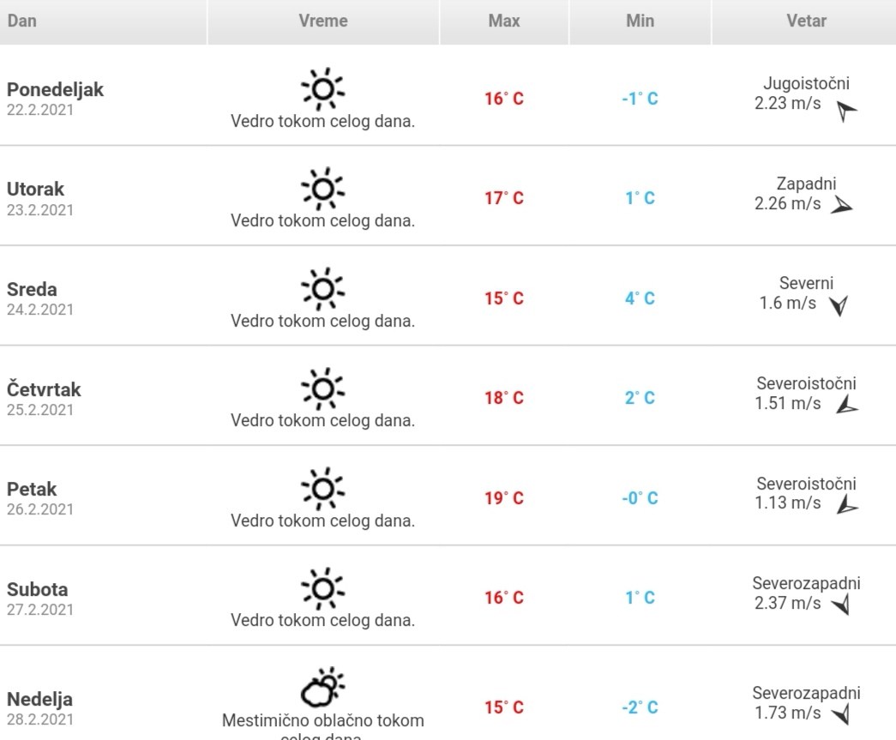Click the 19° C max temperature
The width and height of the screenshot is (896, 740).
504,499
